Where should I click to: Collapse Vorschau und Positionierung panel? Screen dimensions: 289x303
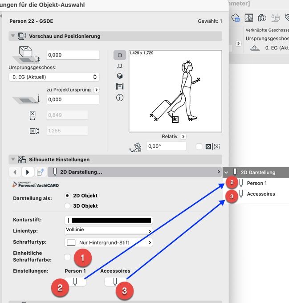(x=13, y=36)
